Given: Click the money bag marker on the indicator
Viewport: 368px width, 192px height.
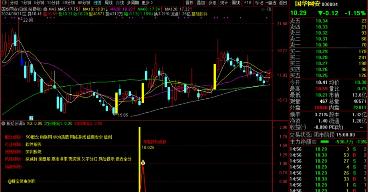Looking at the screenshot, I should (x=143, y=162).
